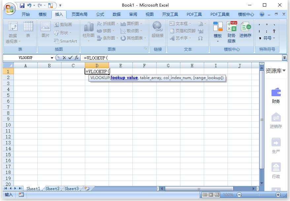
Task: Open chart group dialog launcher
Action: point(146,48)
